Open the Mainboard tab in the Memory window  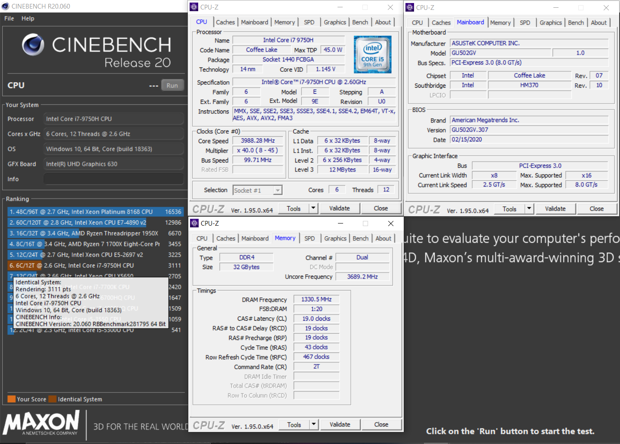point(255,239)
